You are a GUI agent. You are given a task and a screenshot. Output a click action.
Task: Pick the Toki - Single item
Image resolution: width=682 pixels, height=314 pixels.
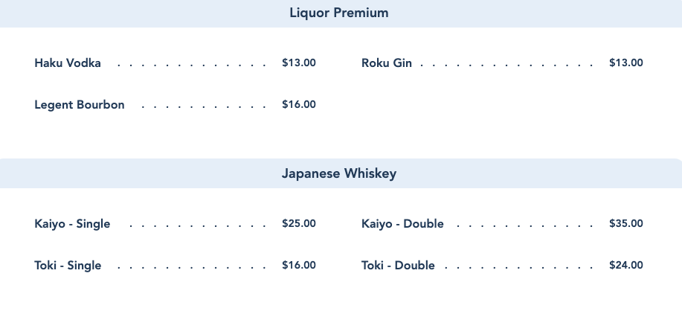coord(68,266)
